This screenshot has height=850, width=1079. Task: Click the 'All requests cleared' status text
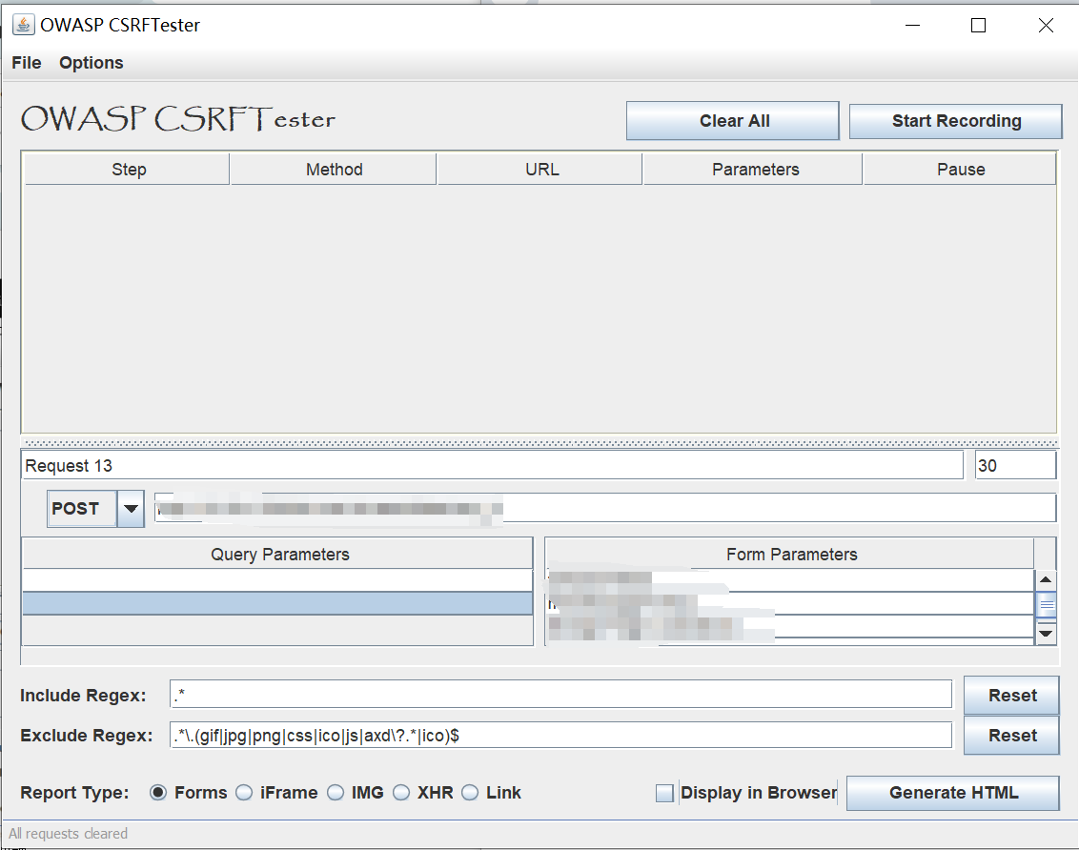pyautogui.click(x=68, y=834)
